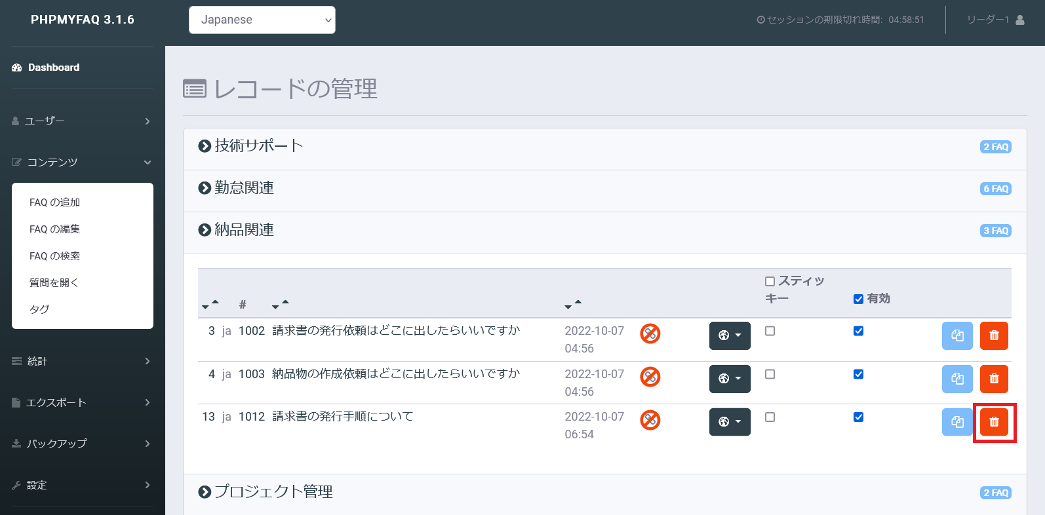The width and height of the screenshot is (1045, 515).
Task: Open 質問を開く menu item
Action: 54,282
